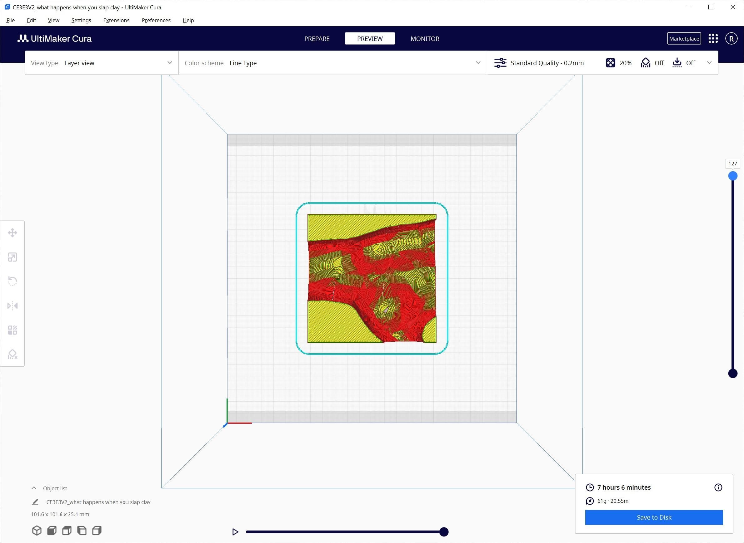744x543 pixels.
Task: Open the Extensions menu
Action: [116, 20]
